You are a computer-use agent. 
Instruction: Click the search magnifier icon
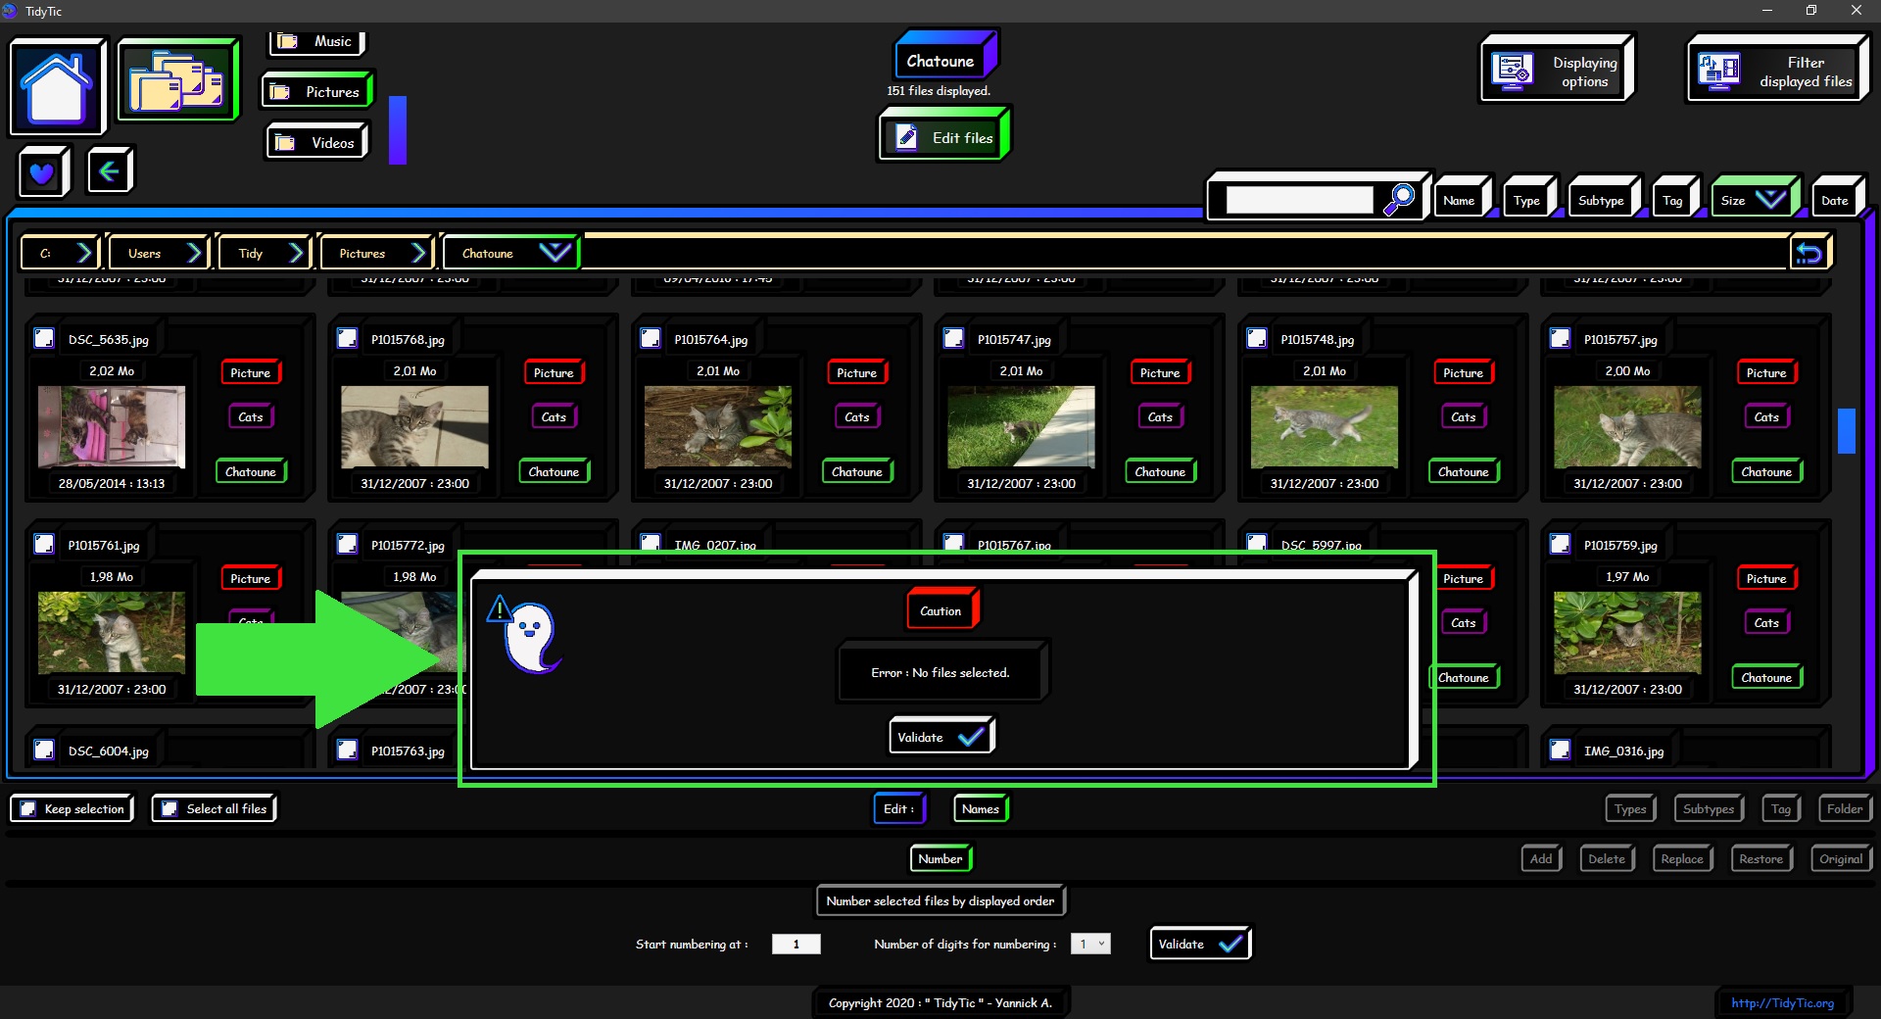1398,199
